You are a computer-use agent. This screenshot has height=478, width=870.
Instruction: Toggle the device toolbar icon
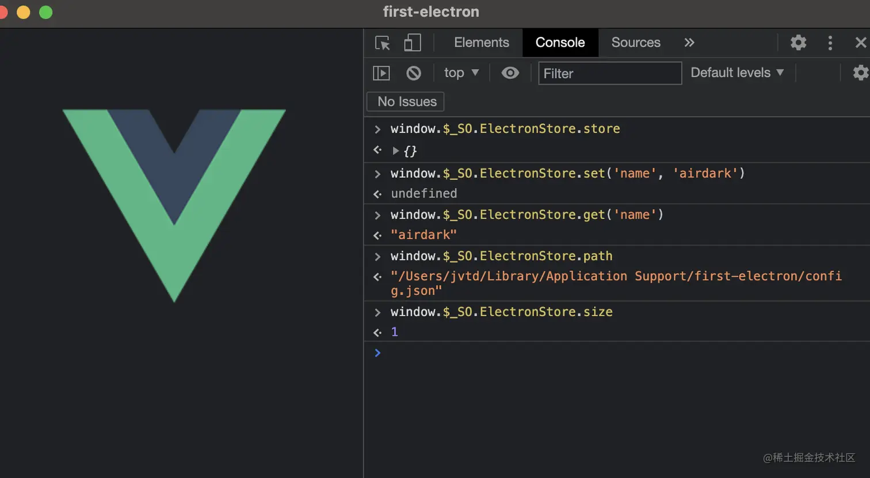(412, 43)
